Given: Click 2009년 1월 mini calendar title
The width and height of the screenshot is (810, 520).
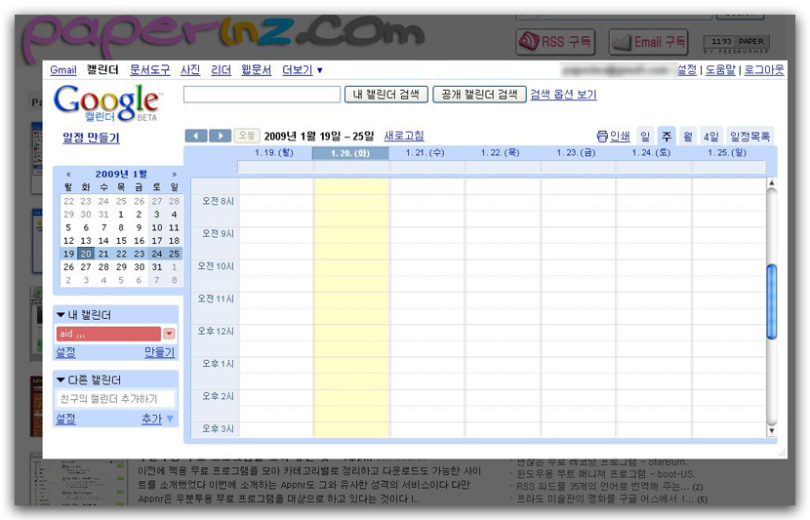Looking at the screenshot, I should point(121,174).
